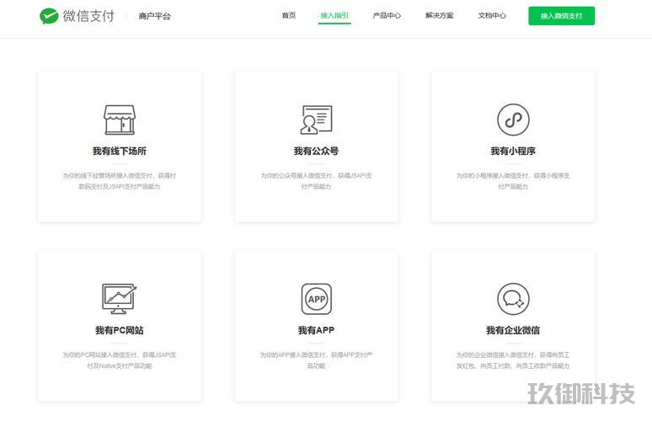This screenshot has height=421, width=652.
Task: Click the WeChat Pay green logo icon
Action: pyautogui.click(x=49, y=16)
